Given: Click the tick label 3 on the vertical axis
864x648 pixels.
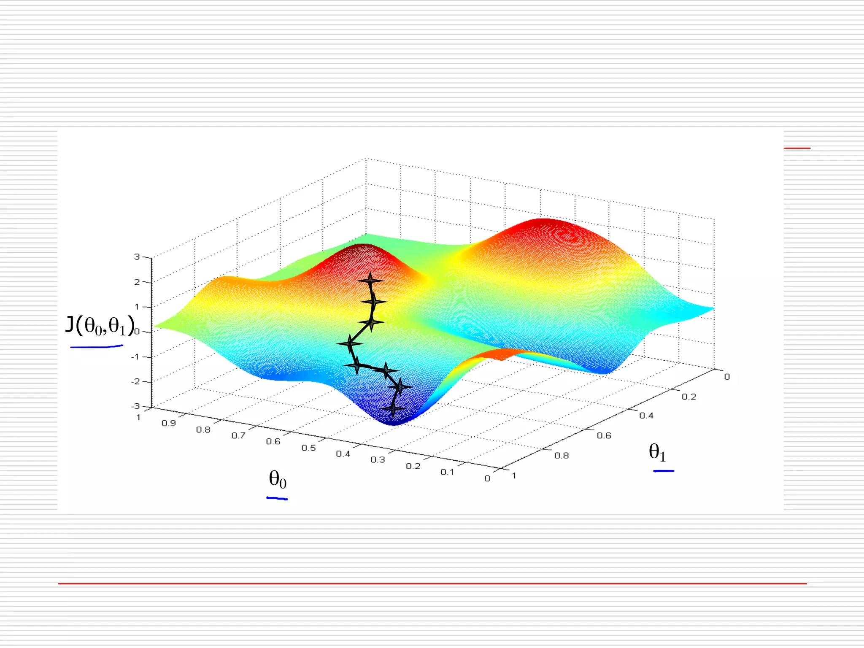Looking at the screenshot, I should 137,256.
